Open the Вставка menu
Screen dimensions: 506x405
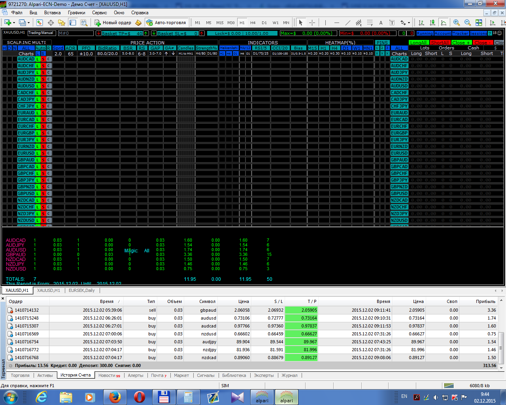[x=52, y=13]
